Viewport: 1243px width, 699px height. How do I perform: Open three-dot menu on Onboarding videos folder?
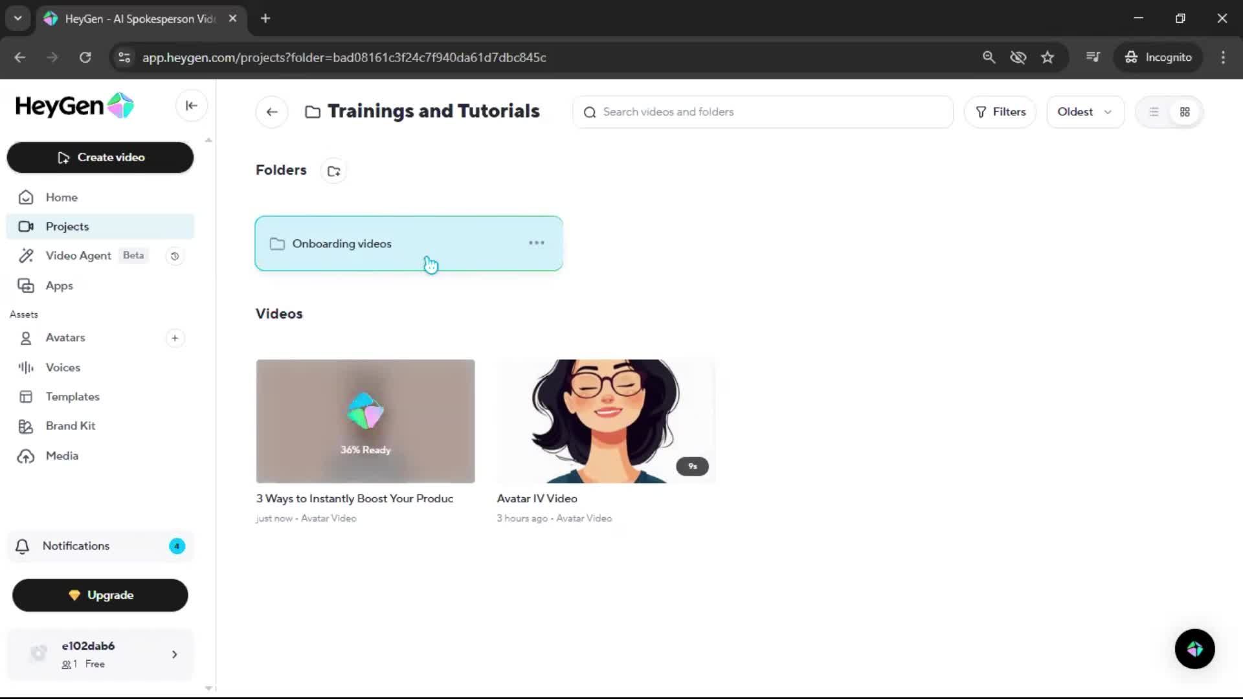click(x=536, y=243)
